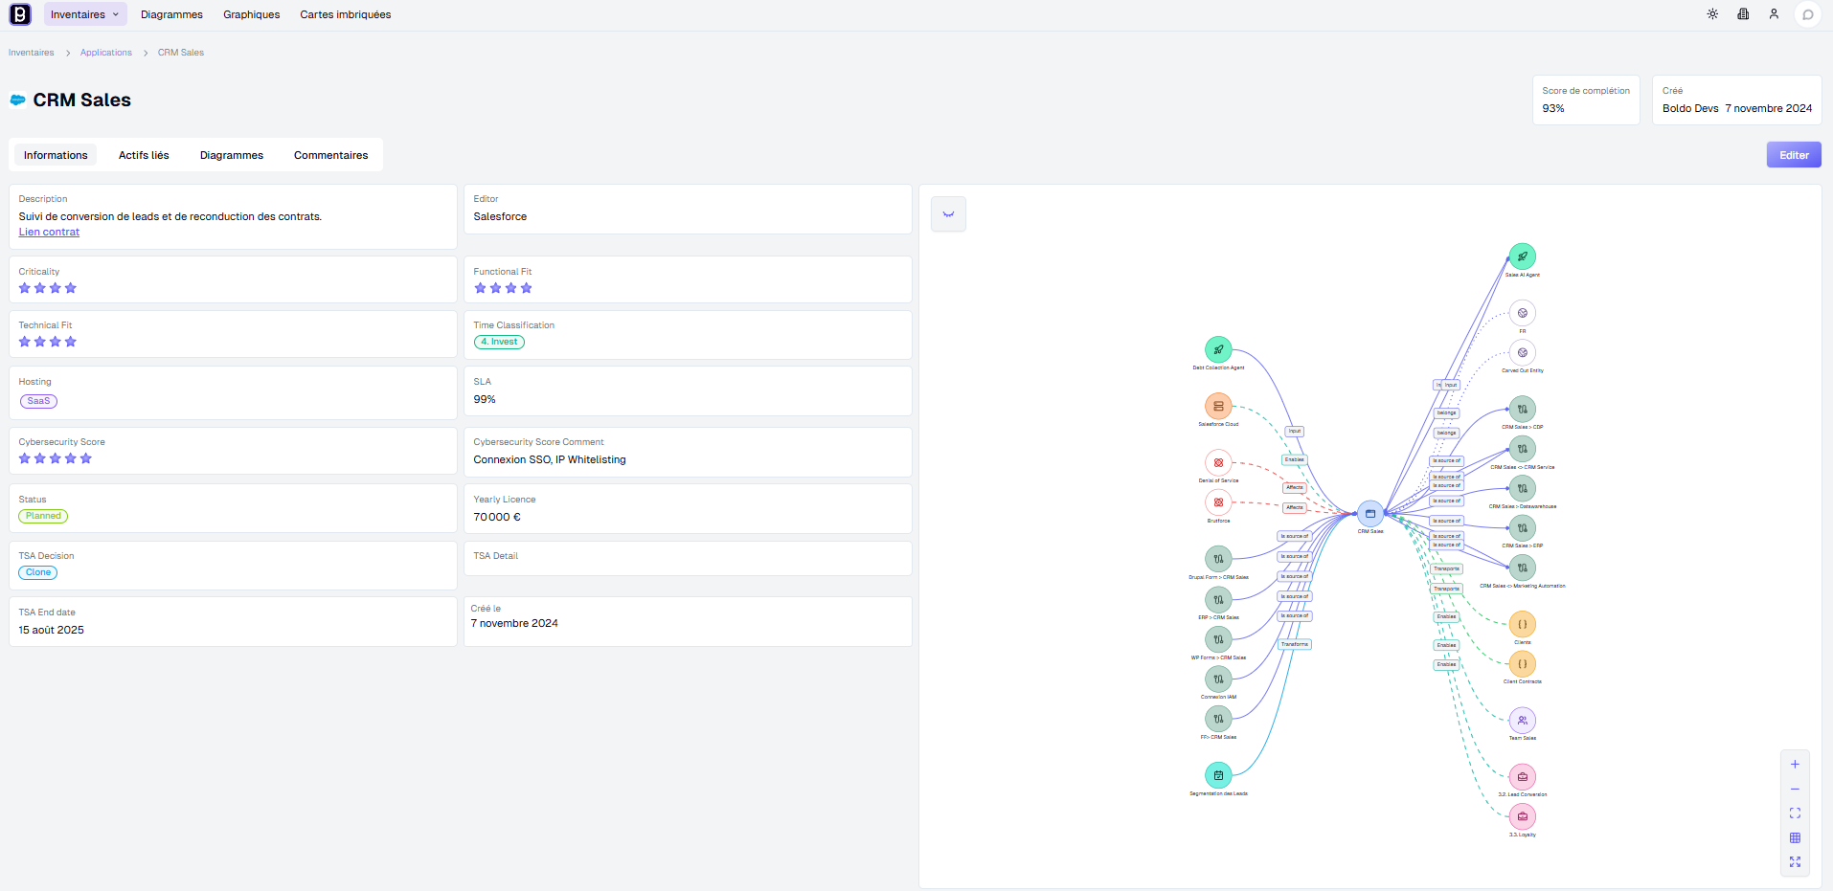This screenshot has width=1833, height=891.
Task: Select the 3.2. Lead Conversion node
Action: [1522, 776]
